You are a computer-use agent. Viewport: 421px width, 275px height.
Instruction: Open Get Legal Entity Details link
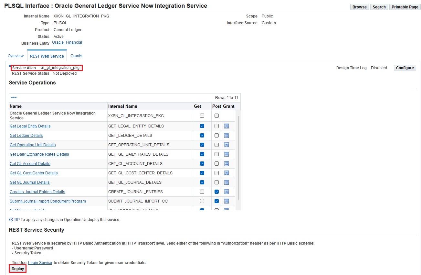pyautogui.click(x=30, y=126)
